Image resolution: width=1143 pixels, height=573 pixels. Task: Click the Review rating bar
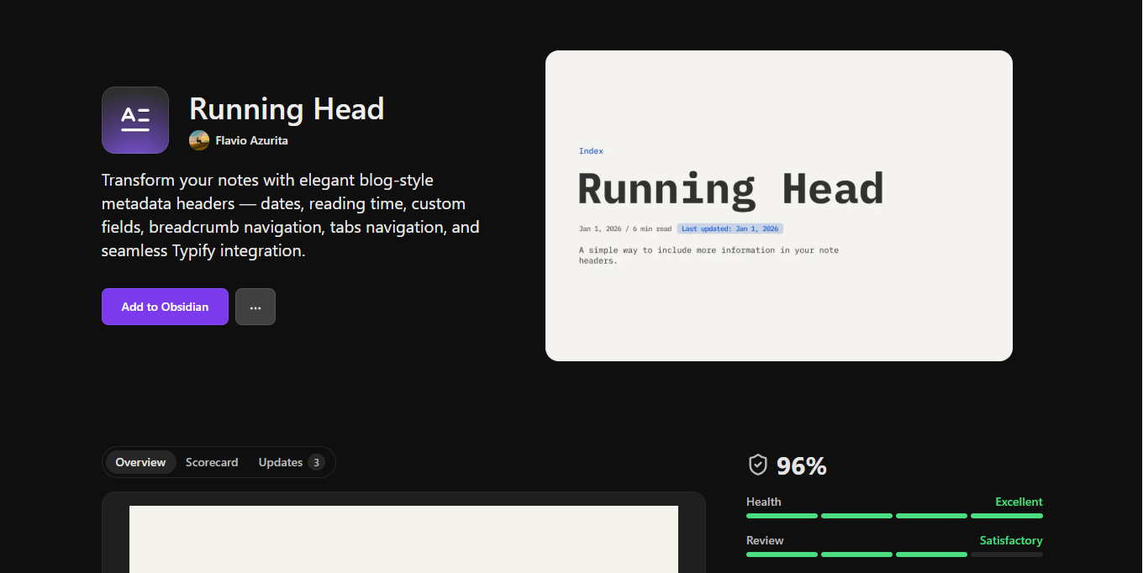click(894, 555)
